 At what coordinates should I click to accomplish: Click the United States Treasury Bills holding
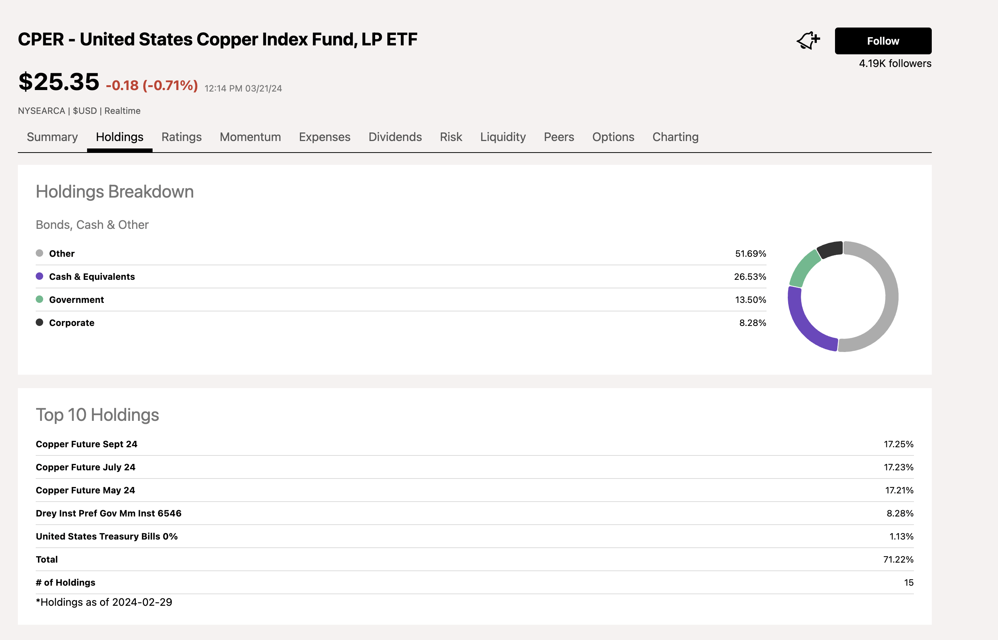pyautogui.click(x=106, y=536)
